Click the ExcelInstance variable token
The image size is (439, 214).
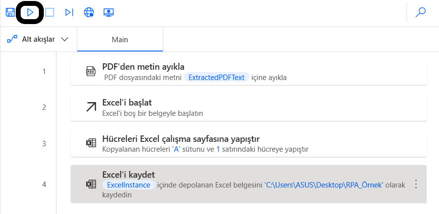[x=129, y=185]
